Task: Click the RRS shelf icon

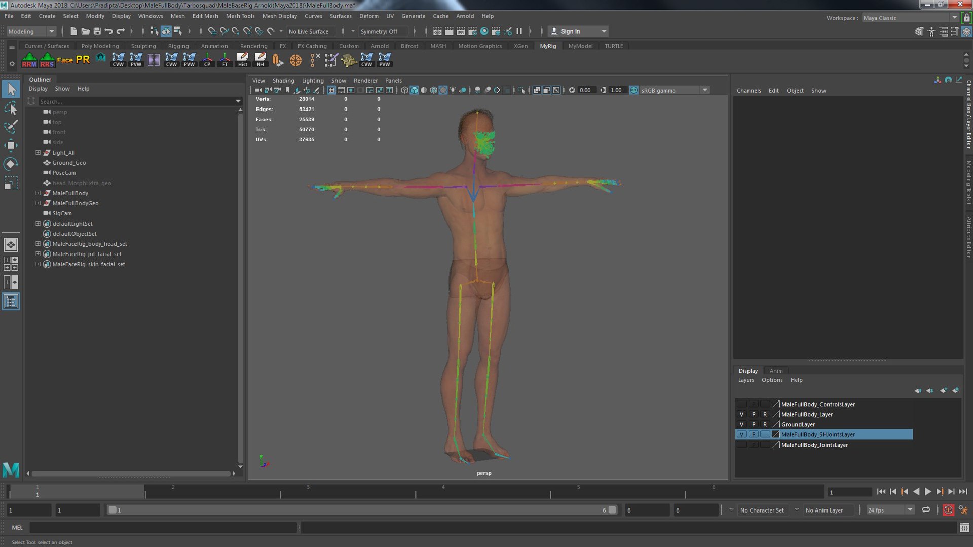Action: coord(47,60)
